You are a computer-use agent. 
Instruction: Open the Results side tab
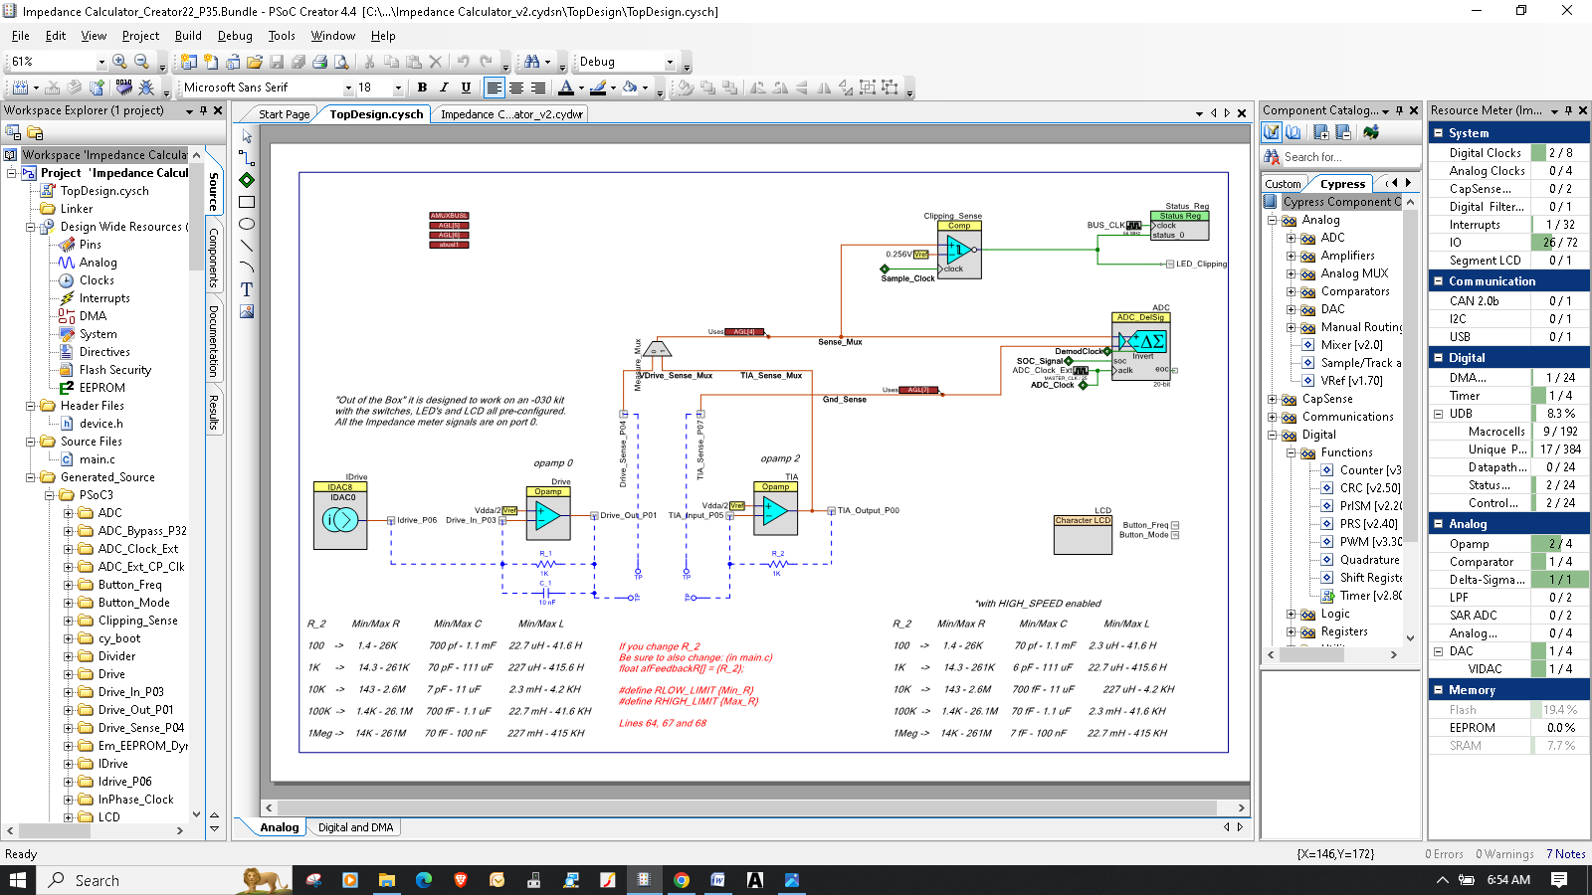(x=214, y=413)
